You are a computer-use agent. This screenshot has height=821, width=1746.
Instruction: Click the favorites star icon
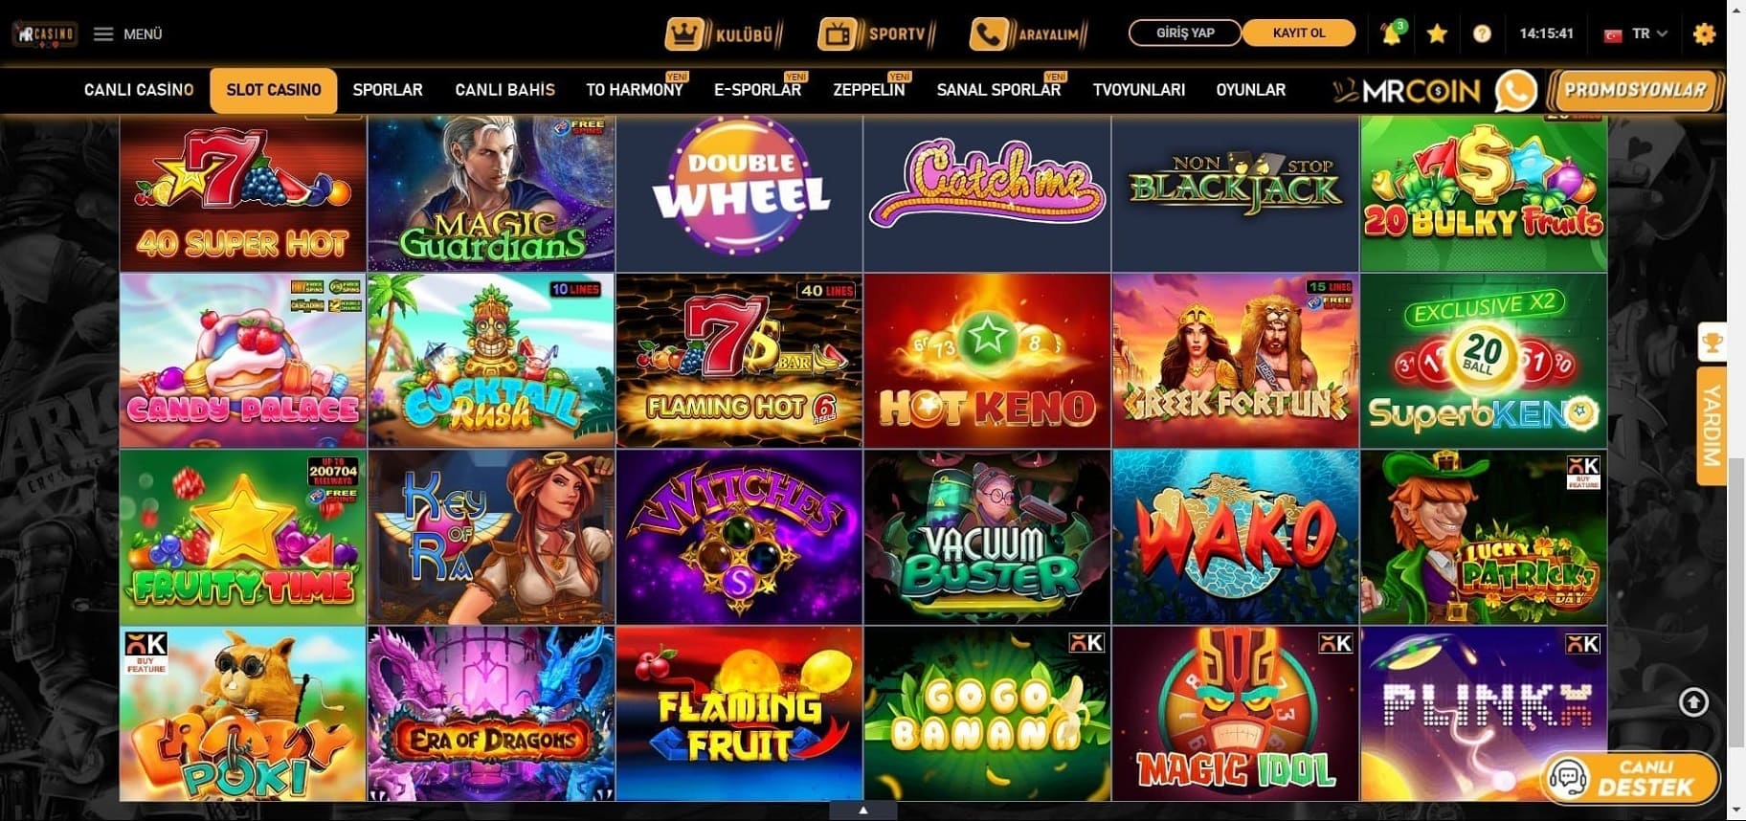[x=1437, y=33]
